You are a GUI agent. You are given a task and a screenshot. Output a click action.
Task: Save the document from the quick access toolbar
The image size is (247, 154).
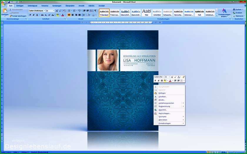coord(9,2)
